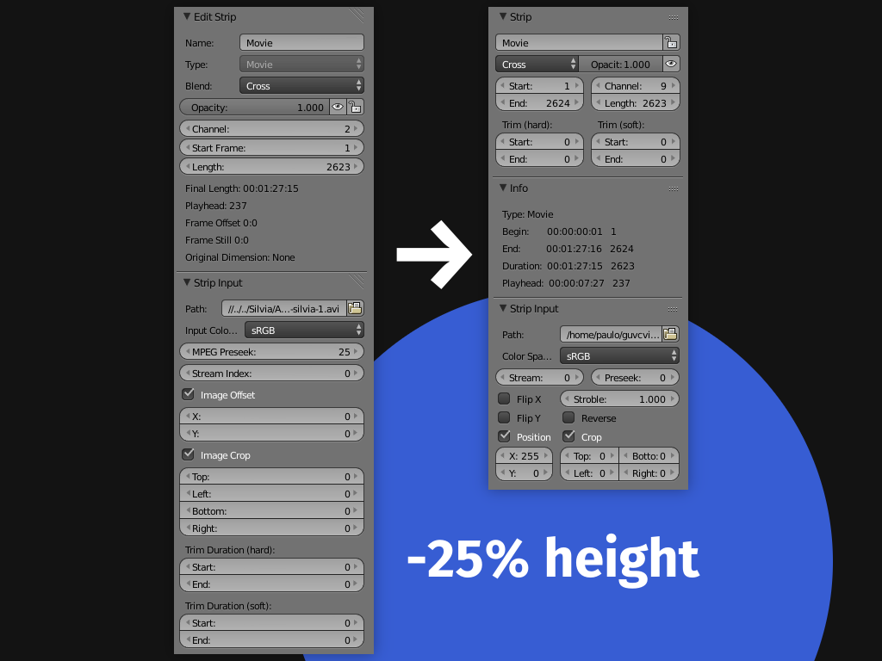The width and height of the screenshot is (882, 661).
Task: Click the Stroble slider
Action: point(619,399)
